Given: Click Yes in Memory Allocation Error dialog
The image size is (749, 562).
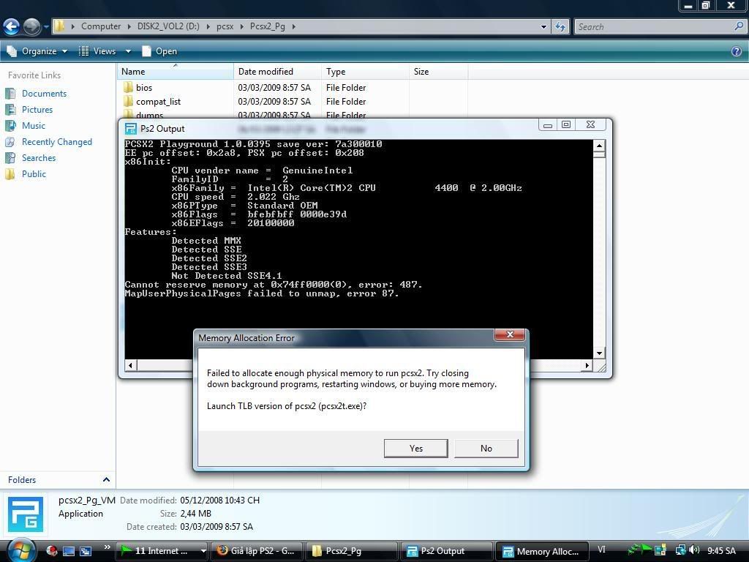Looking at the screenshot, I should pos(415,449).
